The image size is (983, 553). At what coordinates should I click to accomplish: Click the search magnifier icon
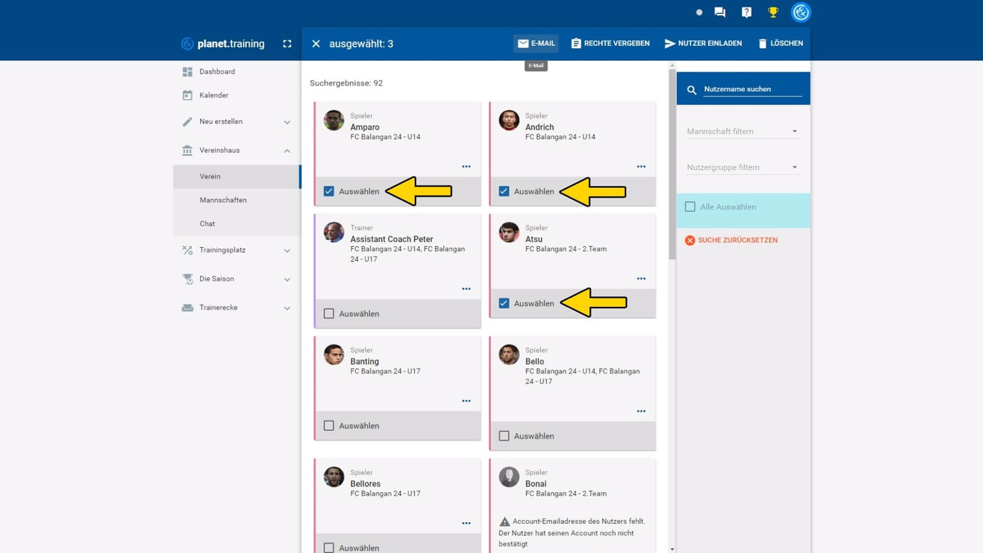pyautogui.click(x=691, y=90)
